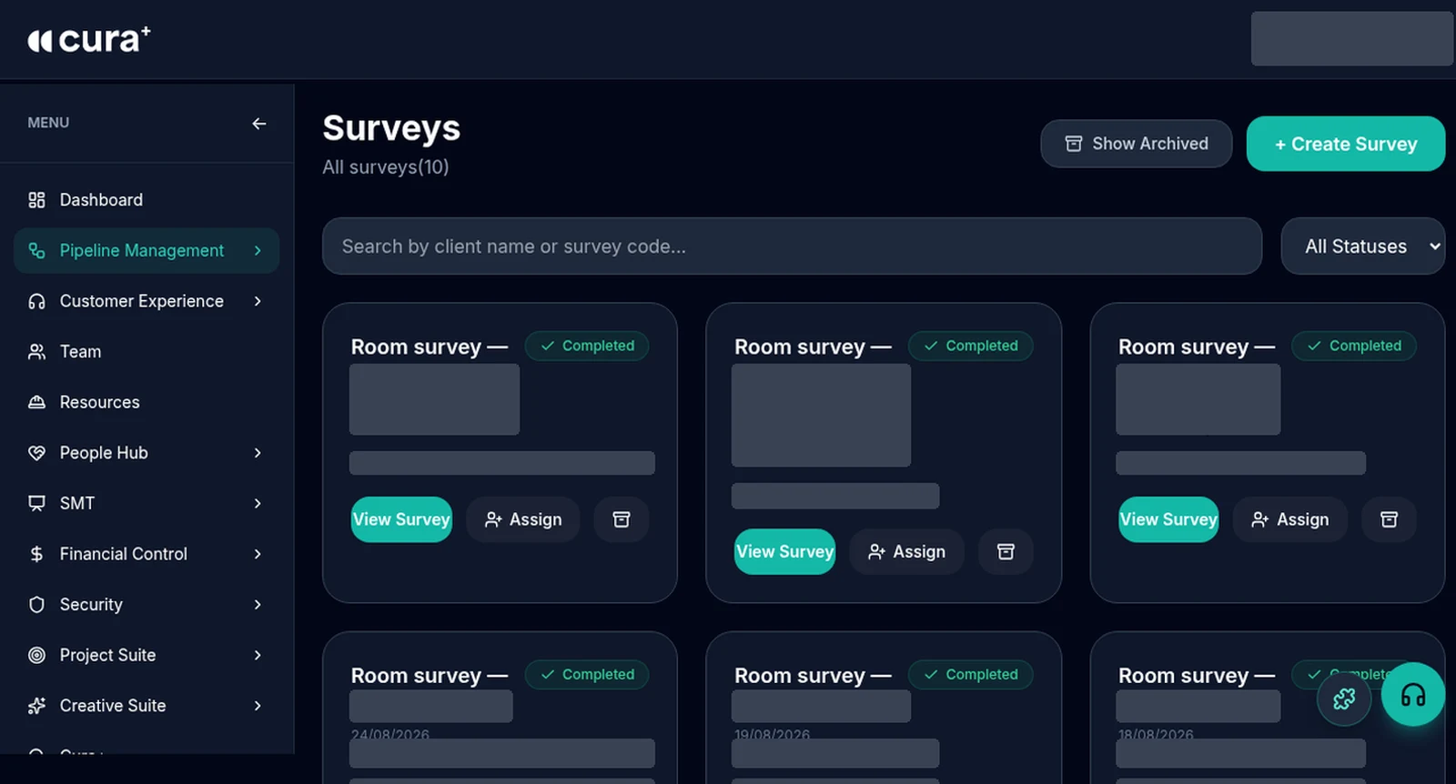Image resolution: width=1456 pixels, height=784 pixels.
Task: Click the Creative Suite sparkle icon
Action: click(x=36, y=706)
